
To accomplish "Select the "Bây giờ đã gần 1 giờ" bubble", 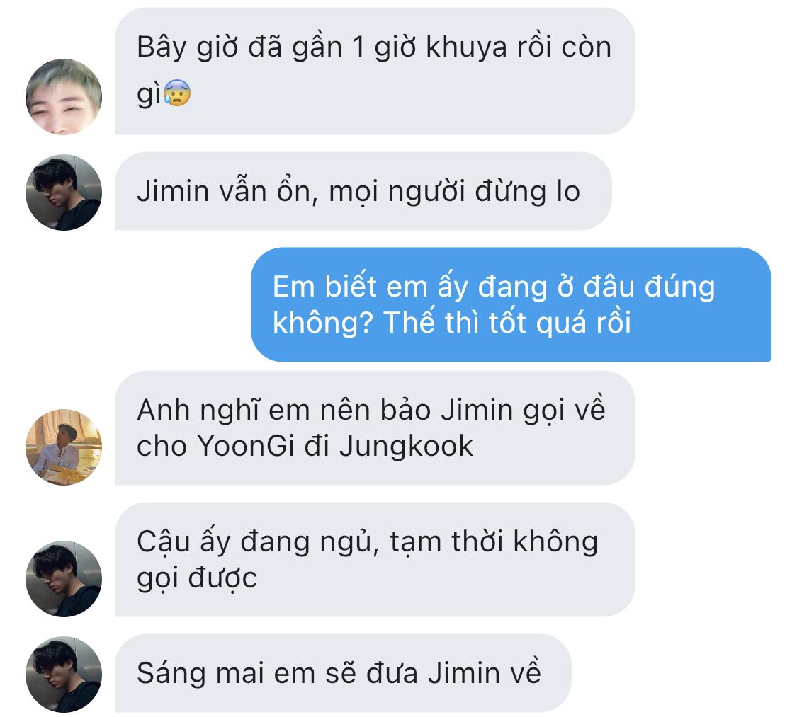I will pyautogui.click(x=375, y=71).
